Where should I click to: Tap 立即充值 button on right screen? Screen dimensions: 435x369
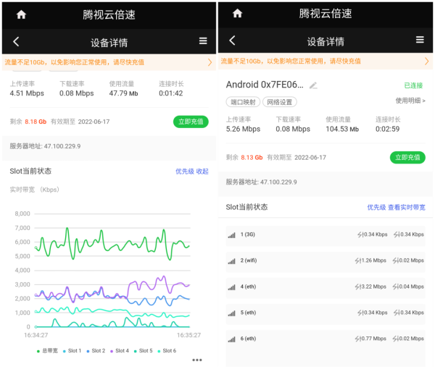[407, 158]
